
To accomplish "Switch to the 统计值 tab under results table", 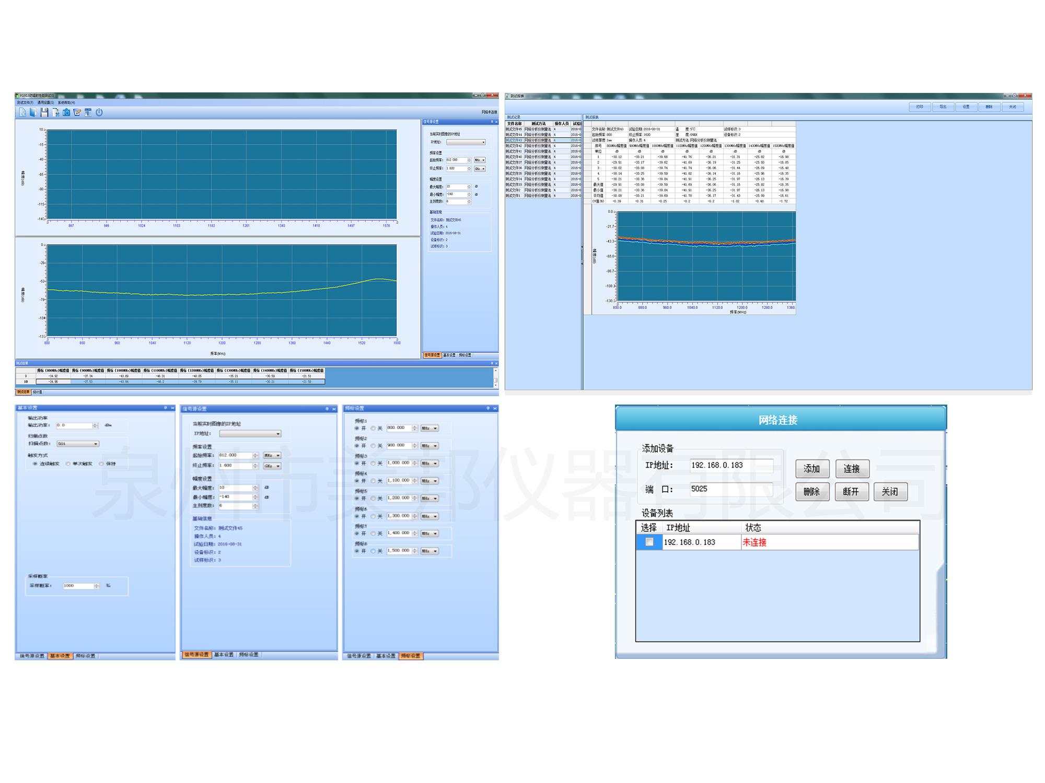I will (38, 392).
